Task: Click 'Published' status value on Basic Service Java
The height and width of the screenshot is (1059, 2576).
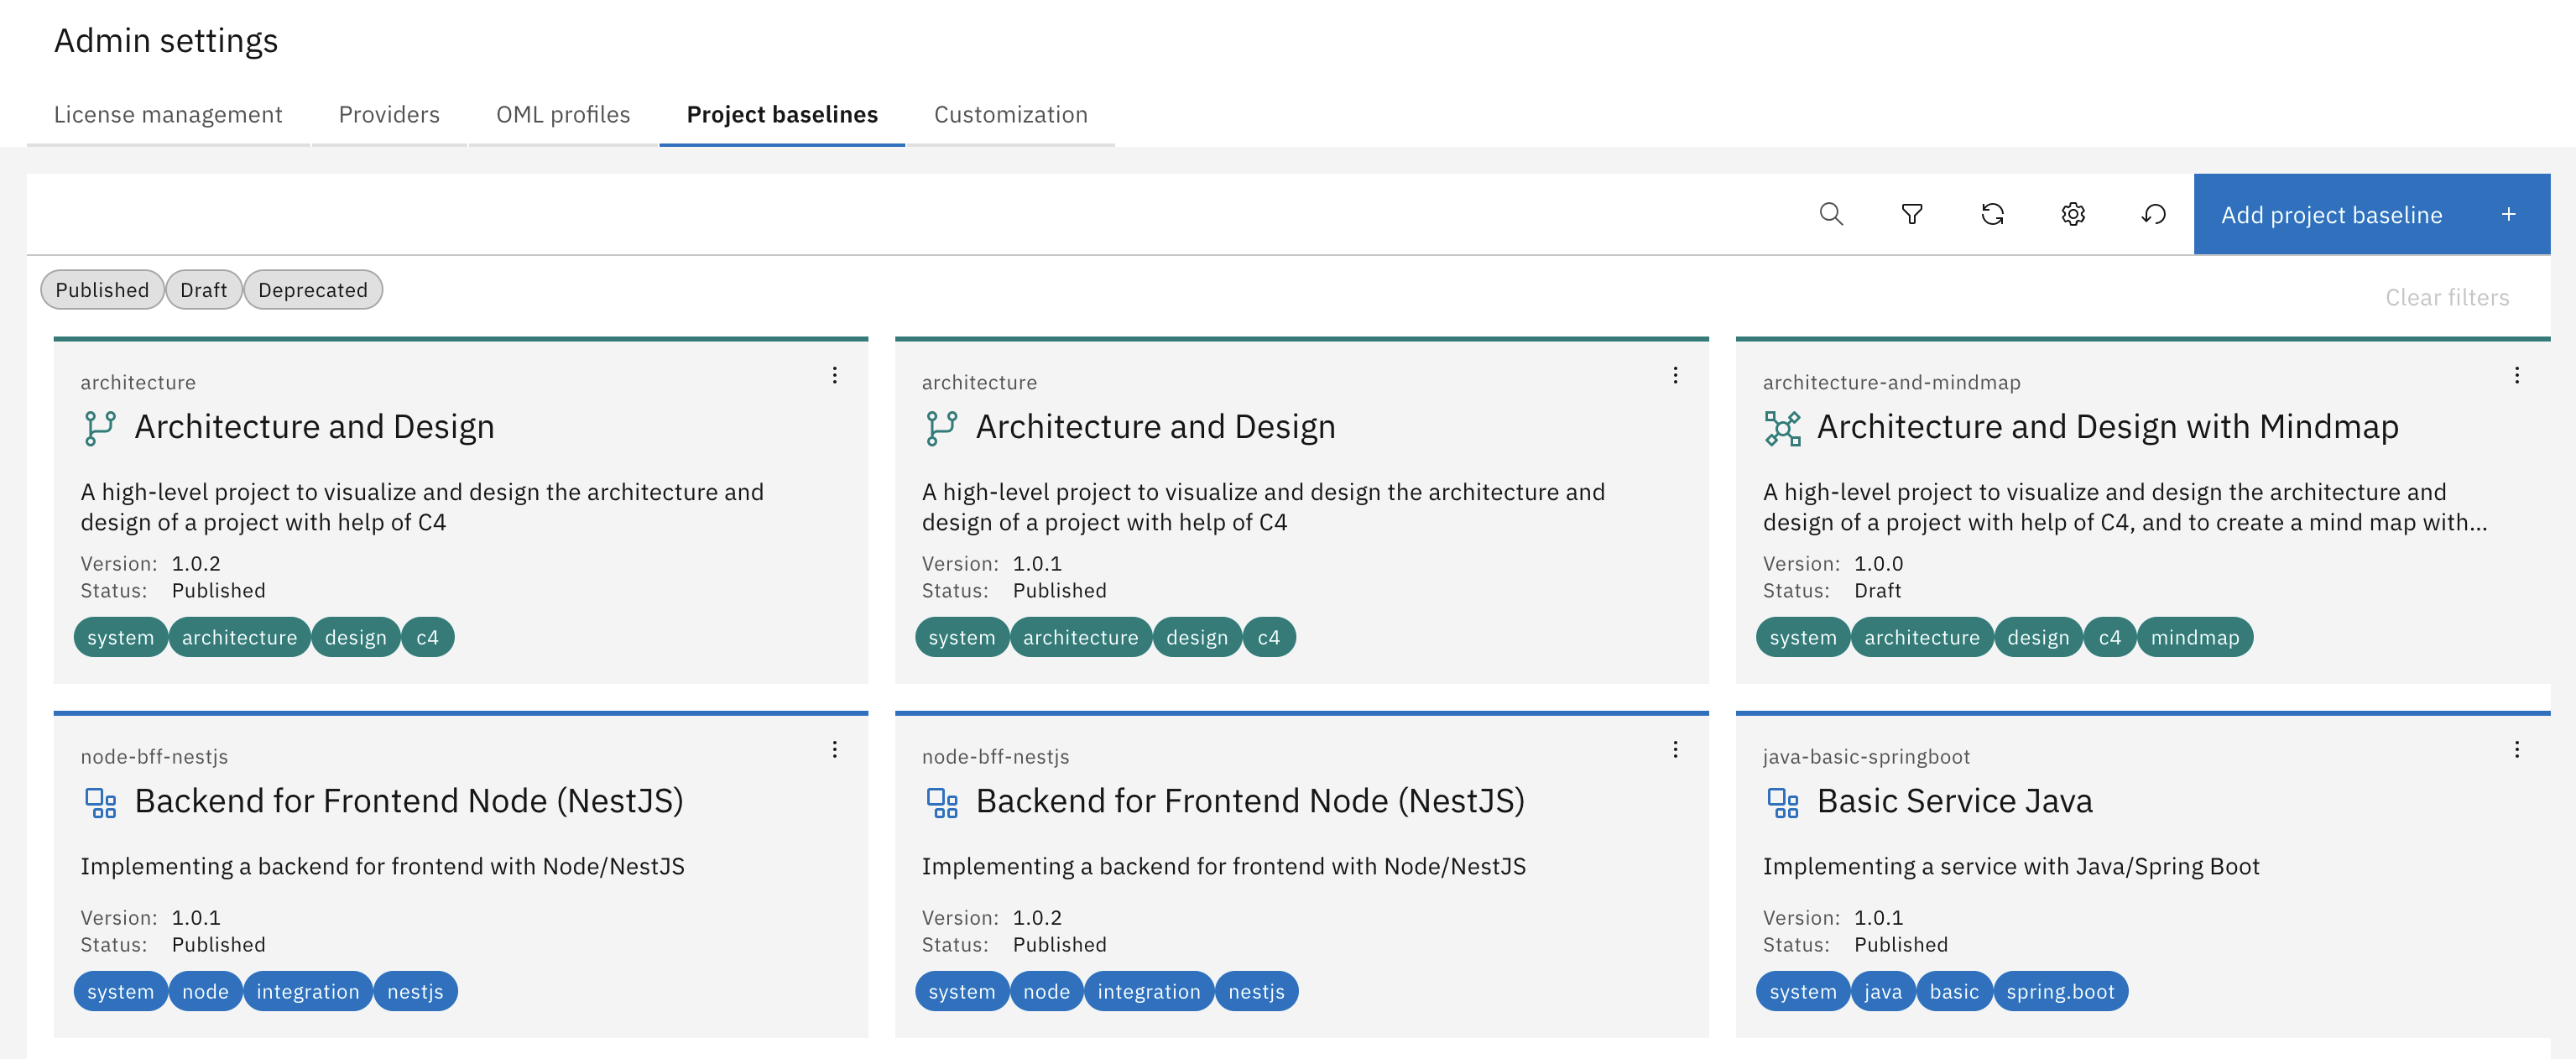Action: pyautogui.click(x=1900, y=944)
